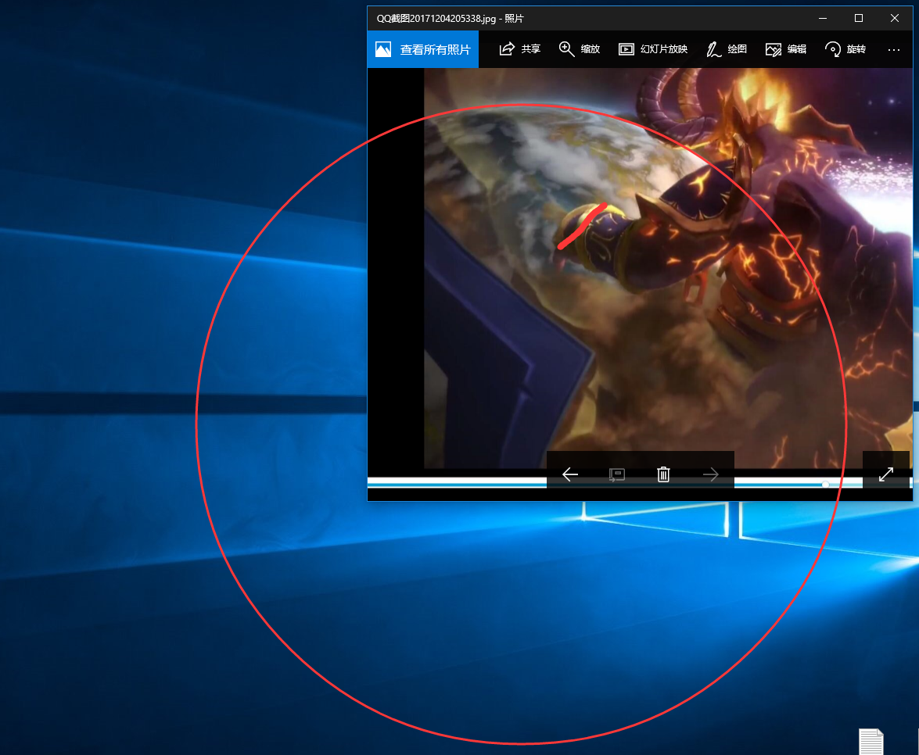
Task: Open the three-dots more options menu
Action: coord(893,50)
